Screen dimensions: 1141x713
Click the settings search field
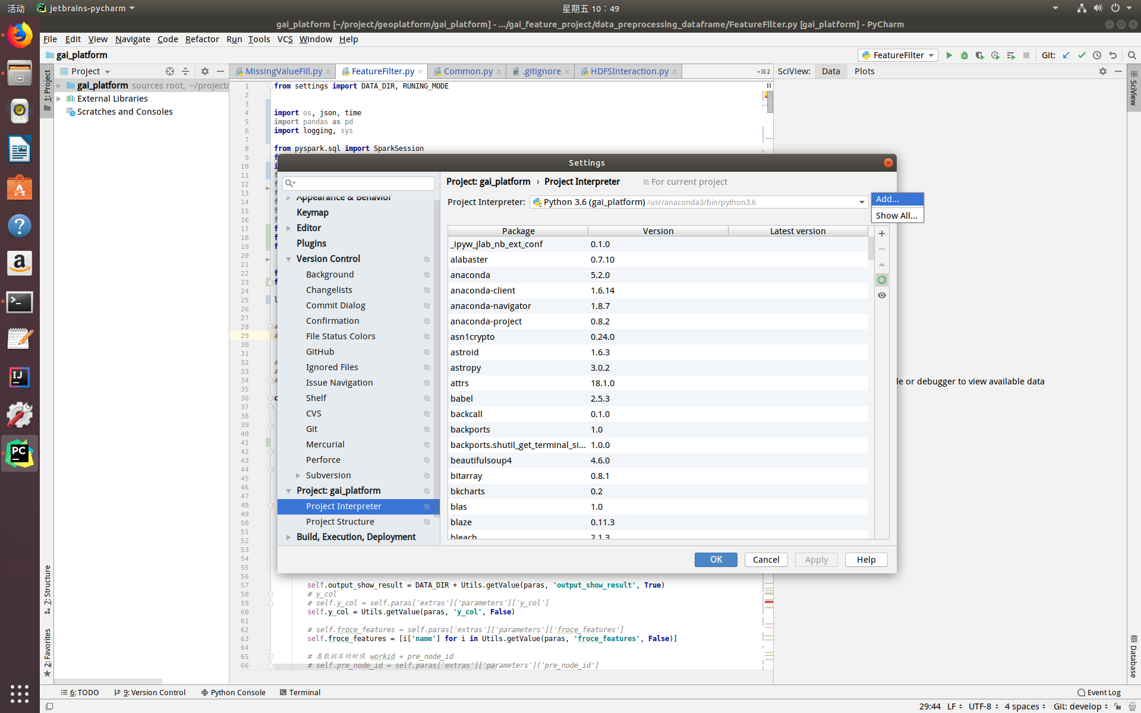pyautogui.click(x=358, y=183)
